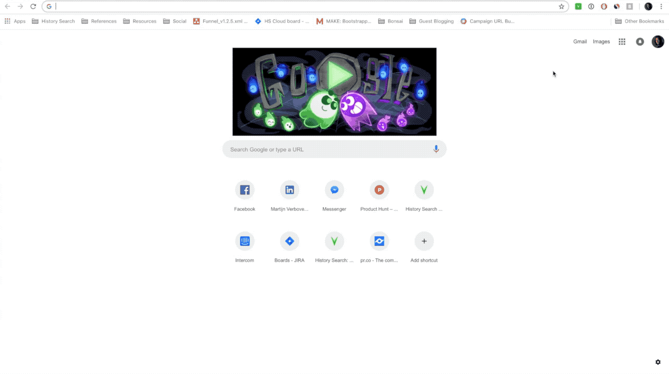669x374 pixels.
Task: Open the Images link
Action: click(601, 41)
